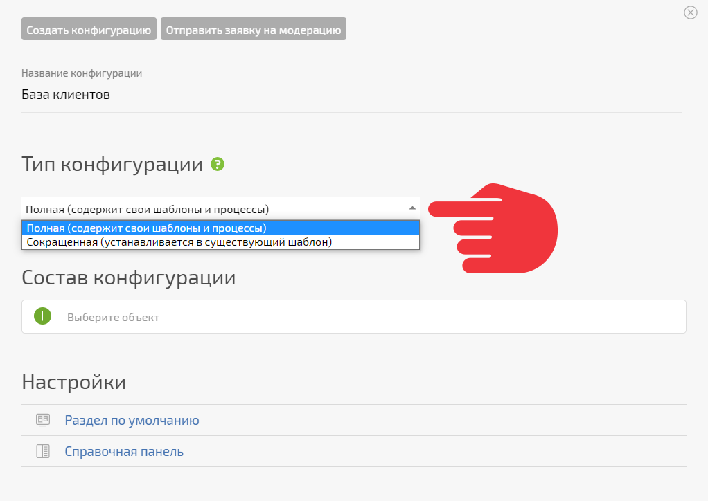Image resolution: width=708 pixels, height=501 pixels.
Task: Collapse the configuration type dropdown arrow
Action: click(x=411, y=208)
